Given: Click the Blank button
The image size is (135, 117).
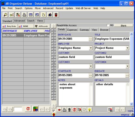Looking at the screenshot, I should tap(123, 25).
